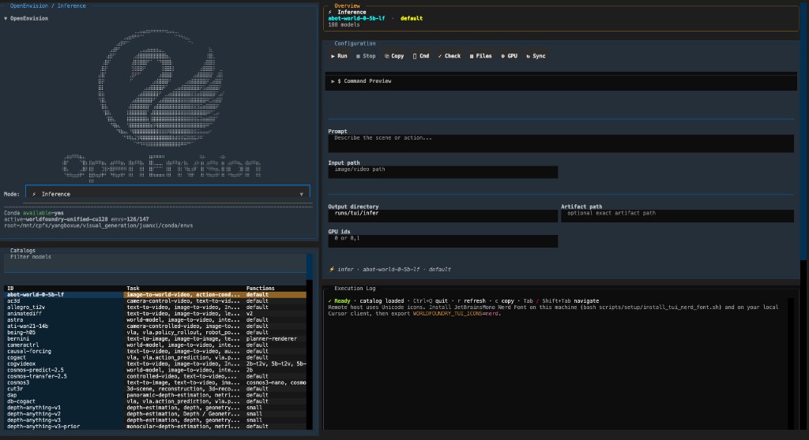Select the cosmos-transfer-2.5 model row
This screenshot has width=809, height=440.
[x=155, y=376]
